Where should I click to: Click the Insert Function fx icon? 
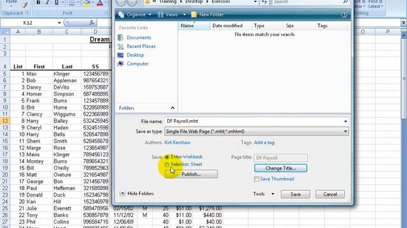(92, 23)
